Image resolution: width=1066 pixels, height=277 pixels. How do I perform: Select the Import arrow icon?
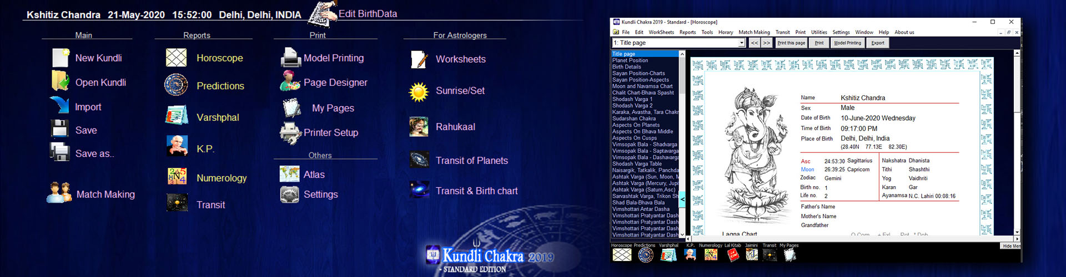[x=59, y=105]
